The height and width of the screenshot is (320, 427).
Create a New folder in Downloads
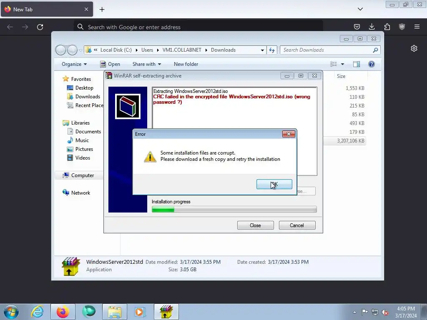pos(186,64)
